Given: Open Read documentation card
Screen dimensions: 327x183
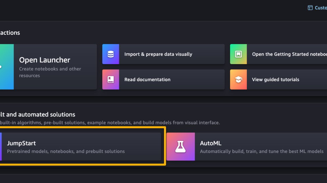Looking at the screenshot, I should click(x=163, y=79).
